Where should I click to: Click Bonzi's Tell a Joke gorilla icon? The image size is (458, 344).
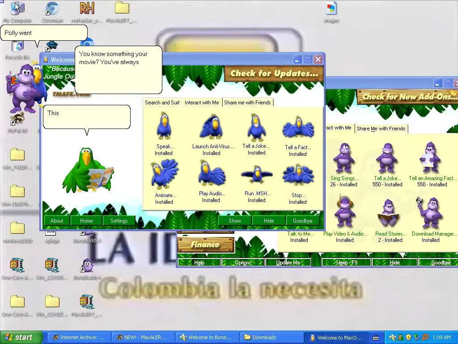pyautogui.click(x=387, y=158)
